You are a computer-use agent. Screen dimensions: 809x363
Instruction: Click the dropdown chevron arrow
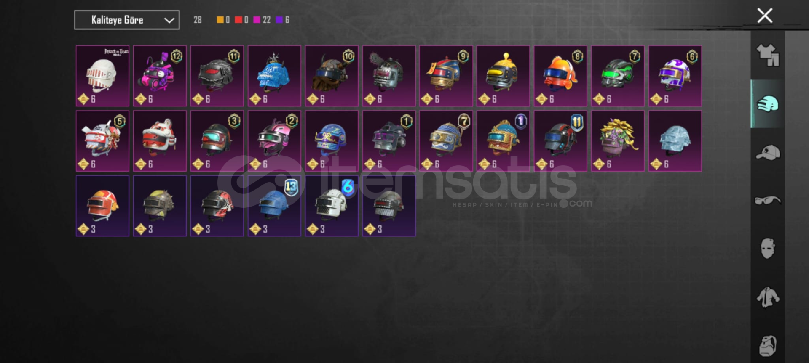169,20
